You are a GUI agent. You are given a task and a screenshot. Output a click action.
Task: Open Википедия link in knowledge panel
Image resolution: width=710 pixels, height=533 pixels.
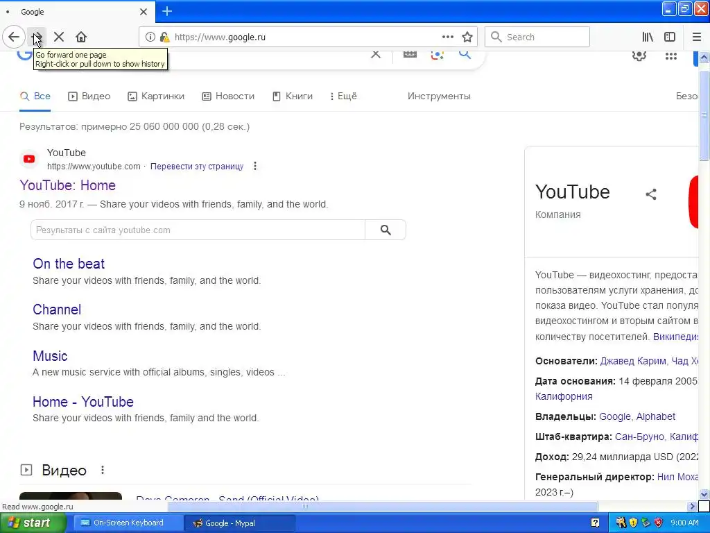[675, 337]
